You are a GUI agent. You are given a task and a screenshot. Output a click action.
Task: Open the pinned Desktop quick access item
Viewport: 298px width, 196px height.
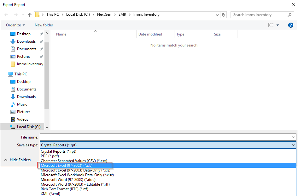pos(24,34)
